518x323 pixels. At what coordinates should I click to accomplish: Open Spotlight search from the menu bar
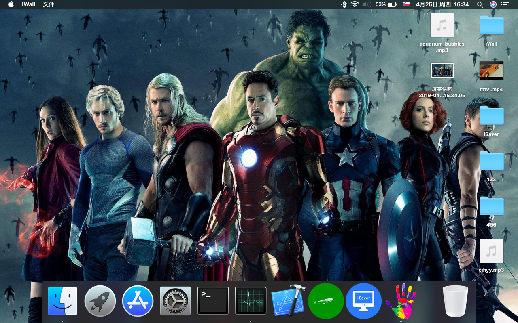point(480,4)
